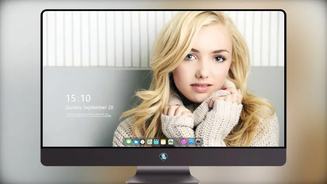Image resolution: width=327 pixels, height=184 pixels.
Task: Open the Photos gallery dock icon
Action: (x=170, y=142)
